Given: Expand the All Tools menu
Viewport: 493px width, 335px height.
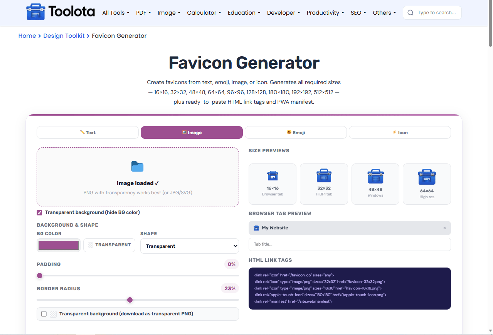Looking at the screenshot, I should coord(116,13).
